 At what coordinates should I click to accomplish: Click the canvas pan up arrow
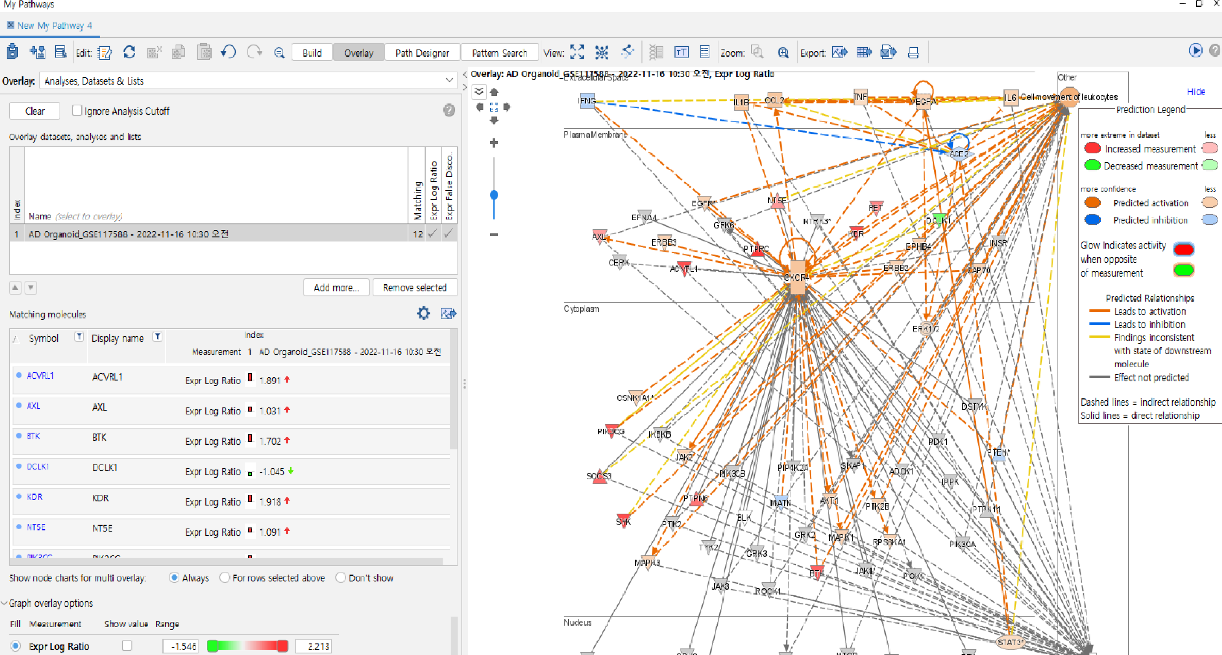pyautogui.click(x=494, y=92)
